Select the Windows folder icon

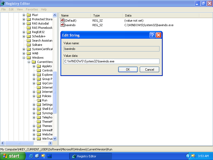click(29, 58)
